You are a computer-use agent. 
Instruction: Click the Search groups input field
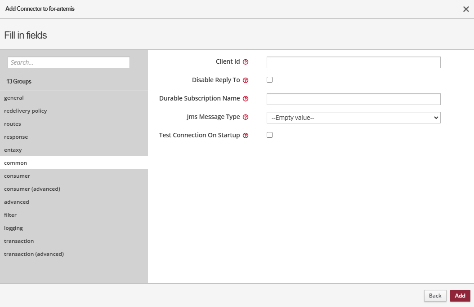coord(69,62)
